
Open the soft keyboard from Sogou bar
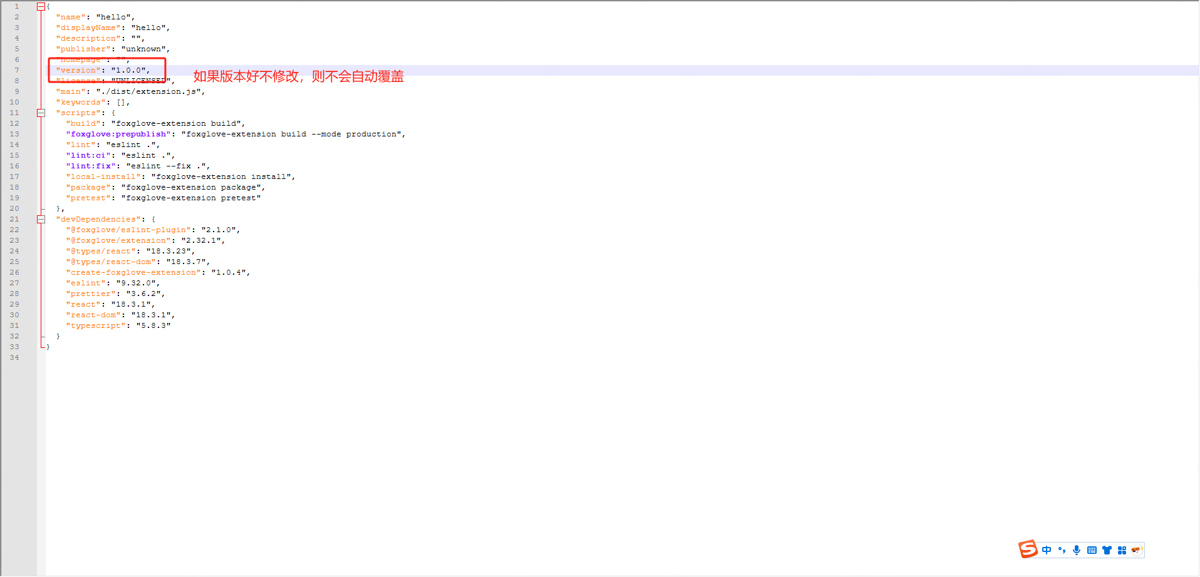coord(1092,550)
